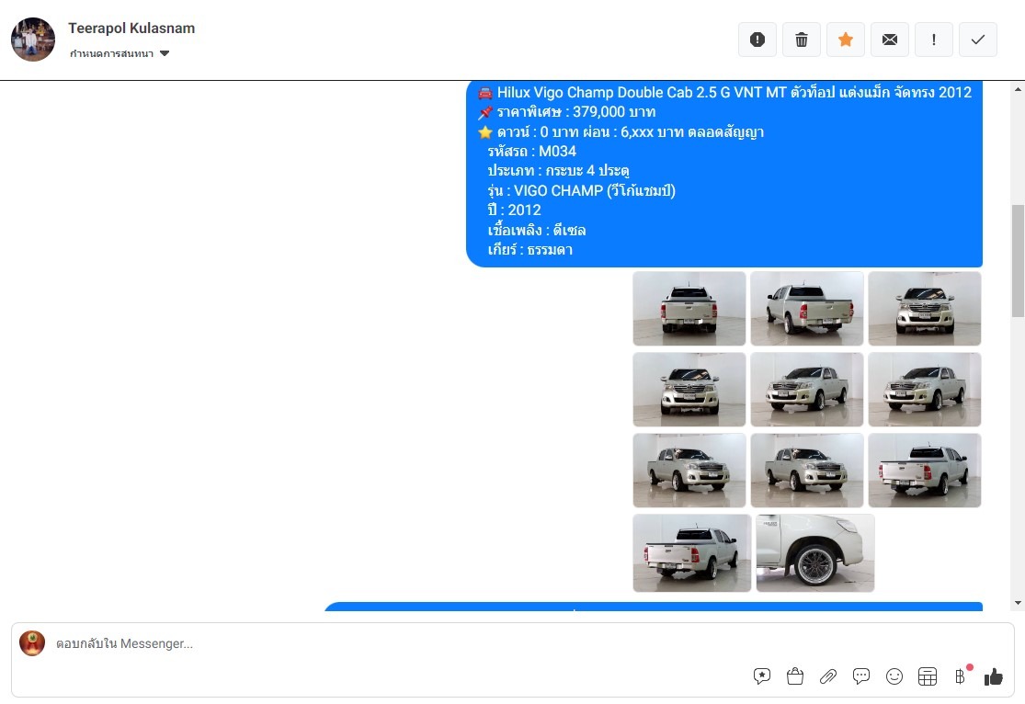This screenshot has height=704, width=1025.
Task: Open second photo, rear-side truck view
Action: [806, 309]
